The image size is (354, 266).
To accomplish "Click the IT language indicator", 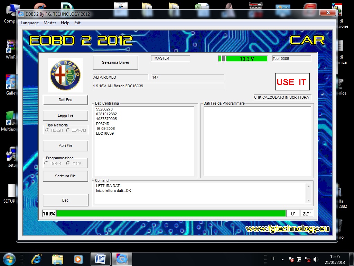I will click(x=273, y=258).
